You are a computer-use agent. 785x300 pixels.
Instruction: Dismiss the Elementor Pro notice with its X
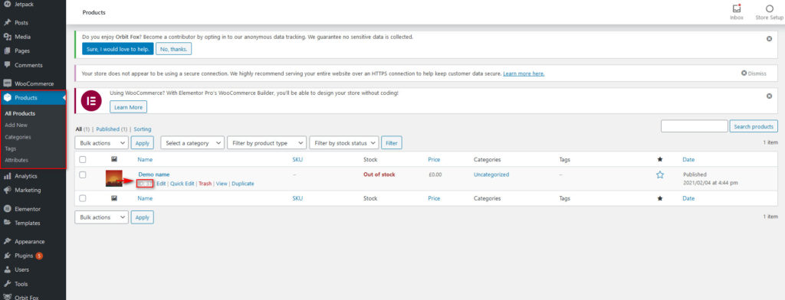tap(769, 96)
